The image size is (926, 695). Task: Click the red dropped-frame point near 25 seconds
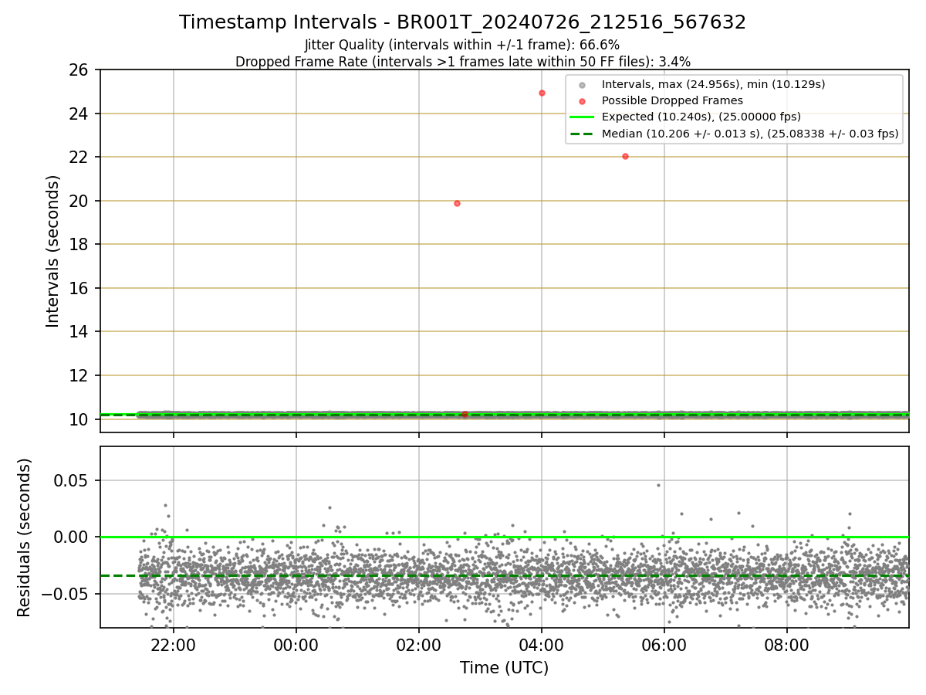(x=542, y=93)
